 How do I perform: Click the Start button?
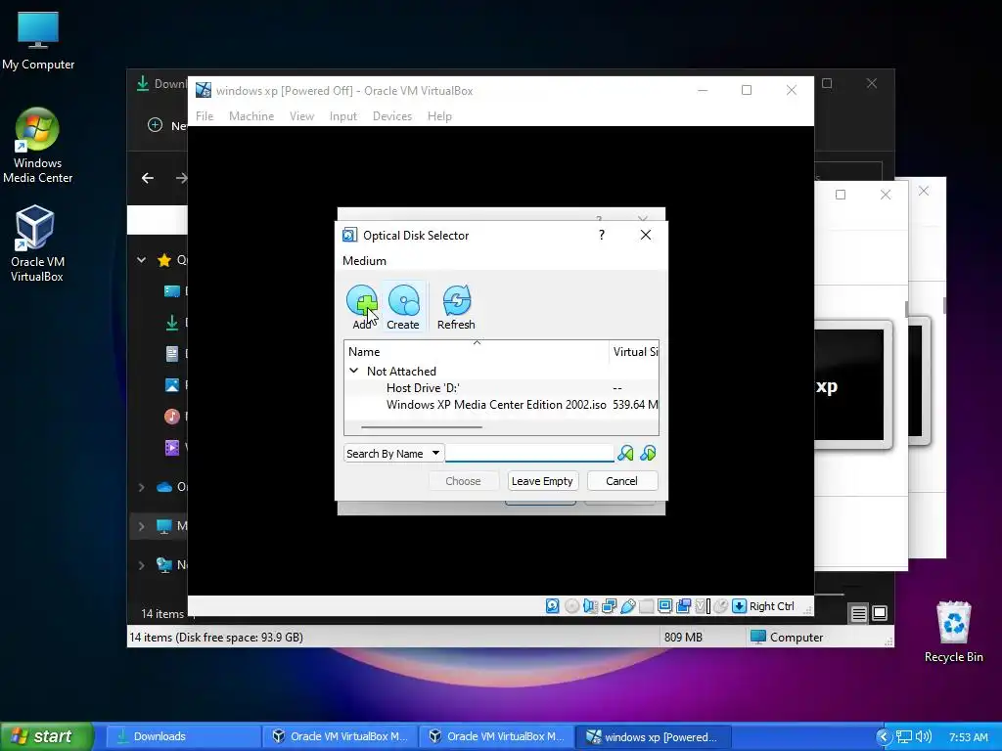coord(45,736)
